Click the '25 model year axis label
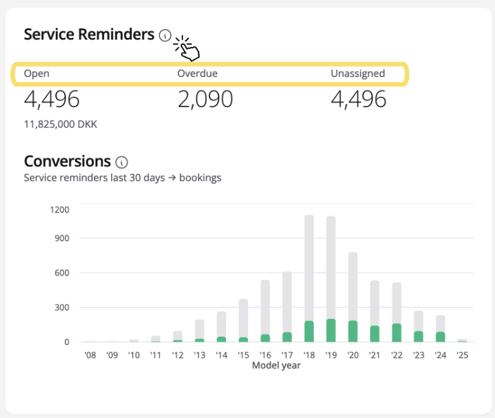Image resolution: width=495 pixels, height=418 pixels. click(462, 355)
